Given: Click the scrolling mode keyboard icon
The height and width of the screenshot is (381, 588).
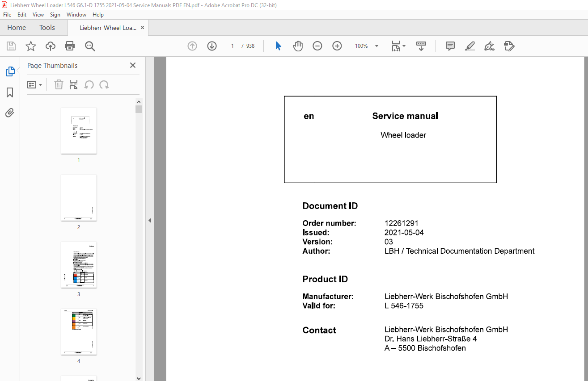Looking at the screenshot, I should pyautogui.click(x=421, y=46).
